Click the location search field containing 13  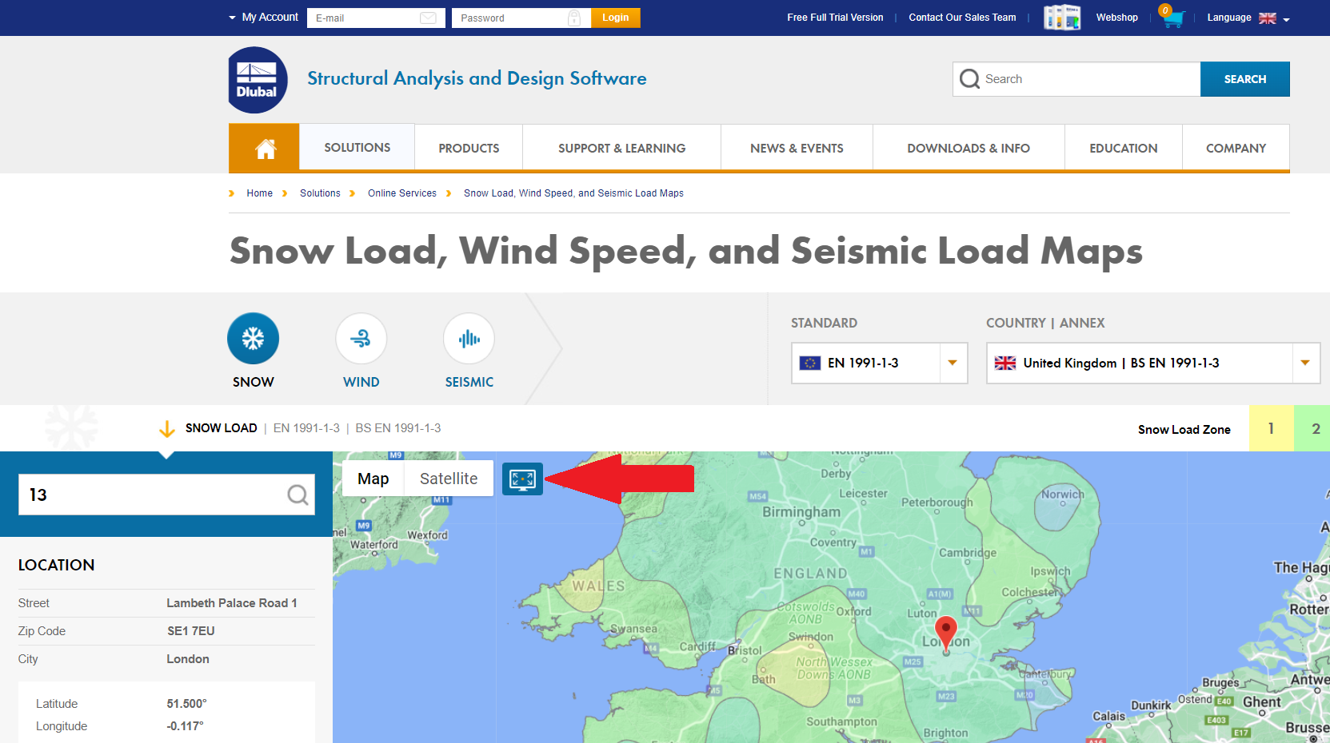point(166,495)
